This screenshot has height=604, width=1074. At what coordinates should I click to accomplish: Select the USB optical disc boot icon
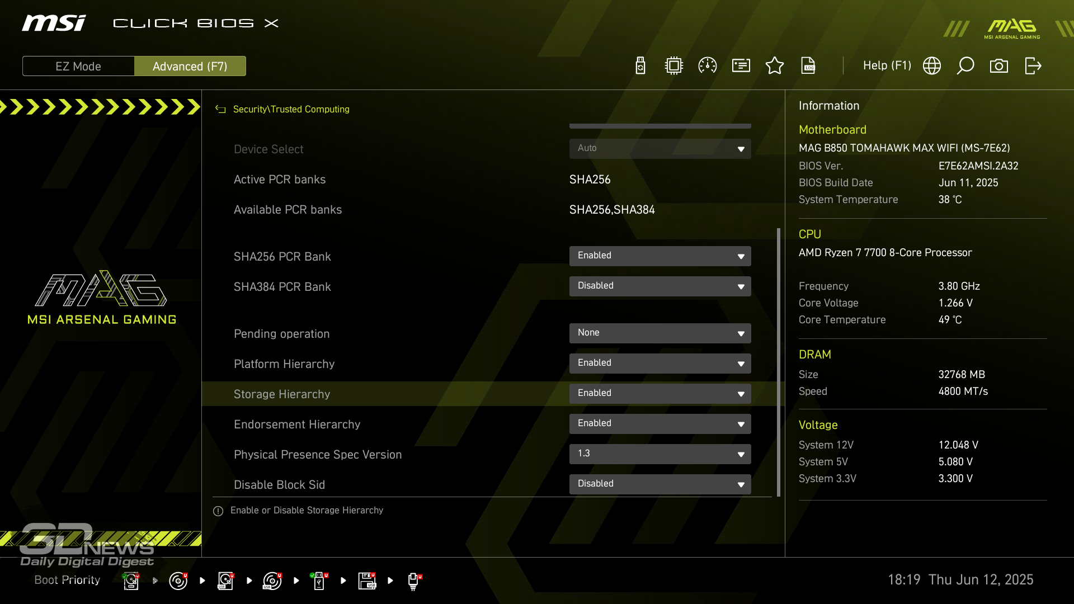click(x=272, y=581)
